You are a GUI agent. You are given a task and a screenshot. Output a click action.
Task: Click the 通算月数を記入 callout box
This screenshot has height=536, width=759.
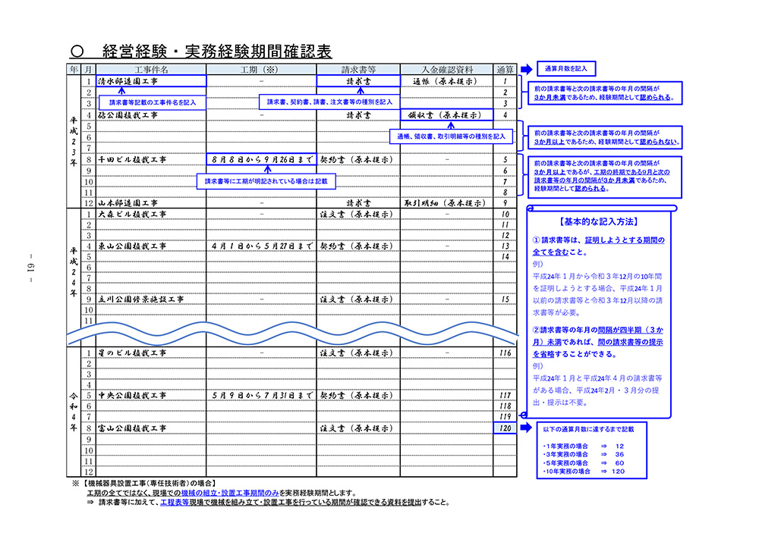[565, 69]
